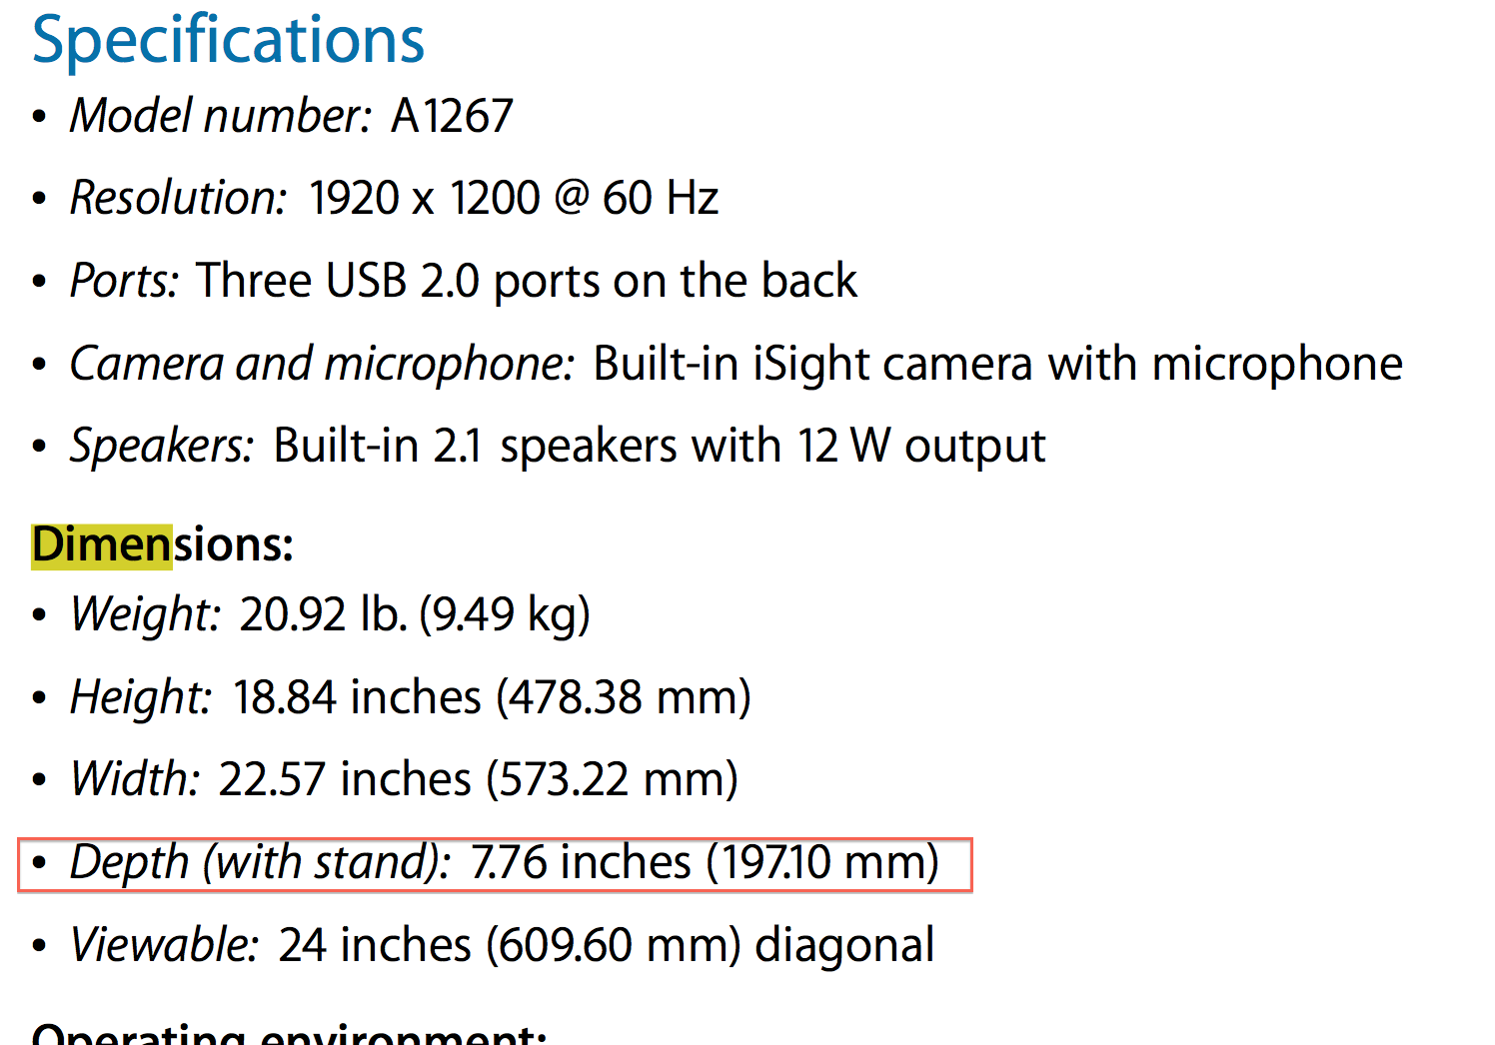Click the Camera and microphone label
The image size is (1495, 1045).
tap(321, 364)
